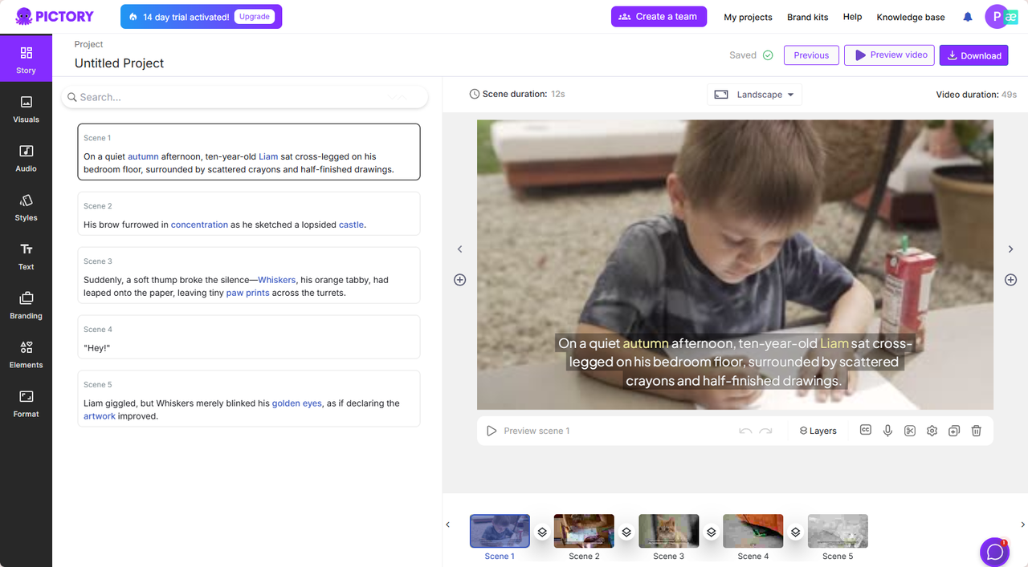
Task: Open My projects
Action: (x=748, y=17)
